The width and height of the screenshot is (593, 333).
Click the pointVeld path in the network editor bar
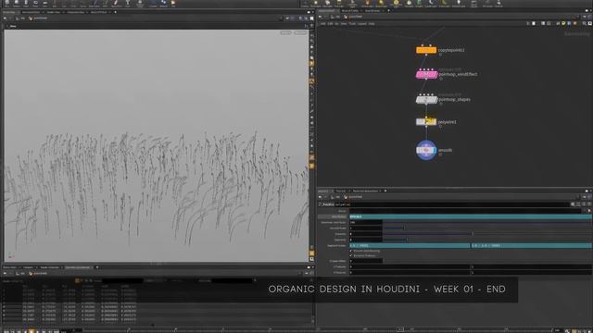pyautogui.click(x=355, y=17)
